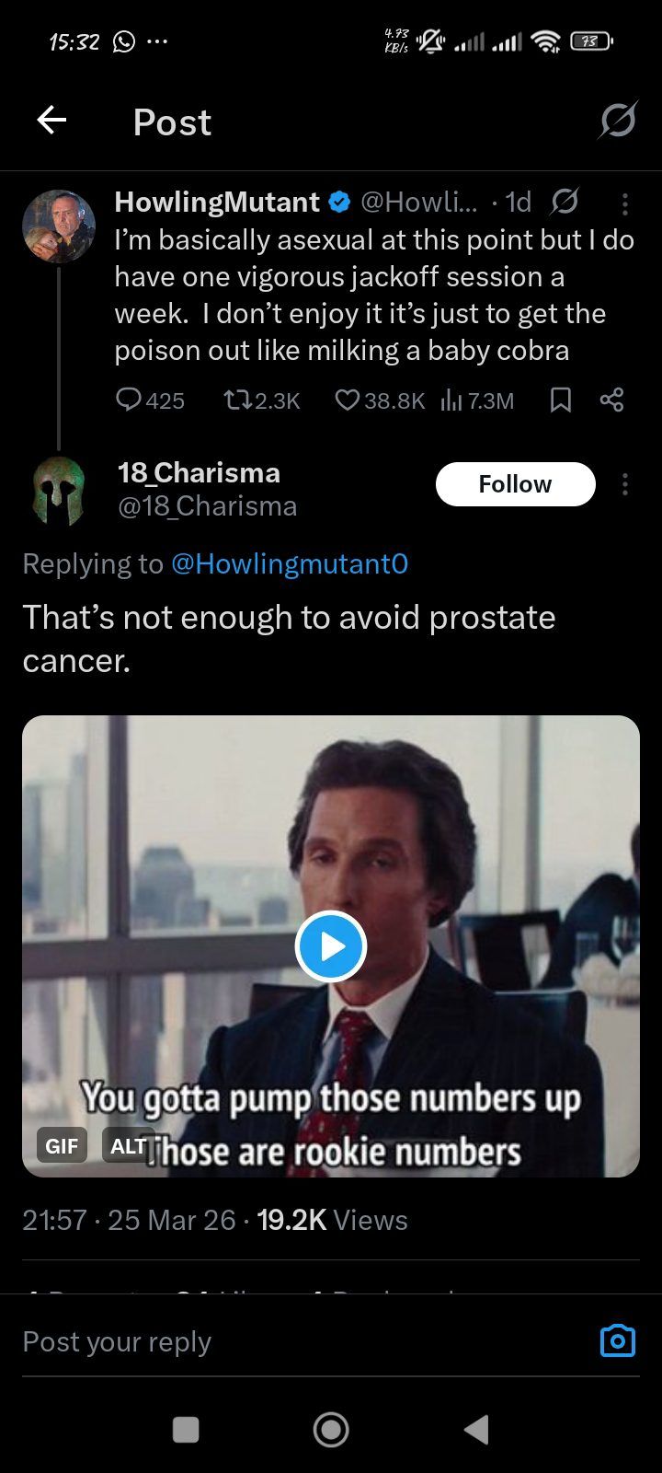
Task: Share HowlingMutant's post
Action: click(611, 400)
